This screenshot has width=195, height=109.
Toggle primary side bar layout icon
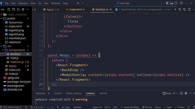coord(168,3)
